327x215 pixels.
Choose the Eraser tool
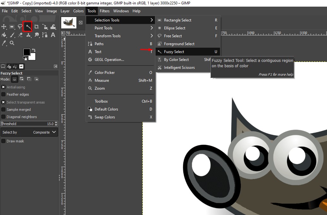point(21,35)
